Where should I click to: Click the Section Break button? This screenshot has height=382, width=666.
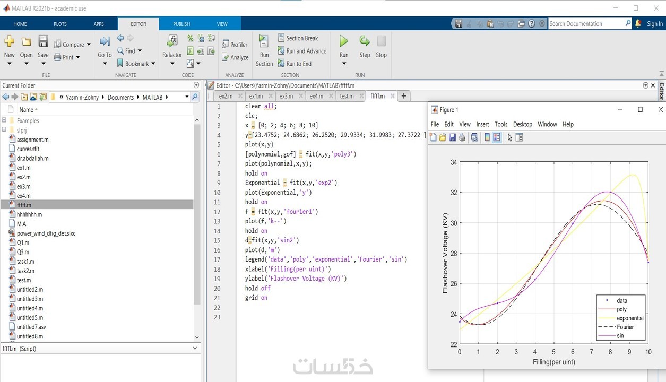click(x=297, y=38)
